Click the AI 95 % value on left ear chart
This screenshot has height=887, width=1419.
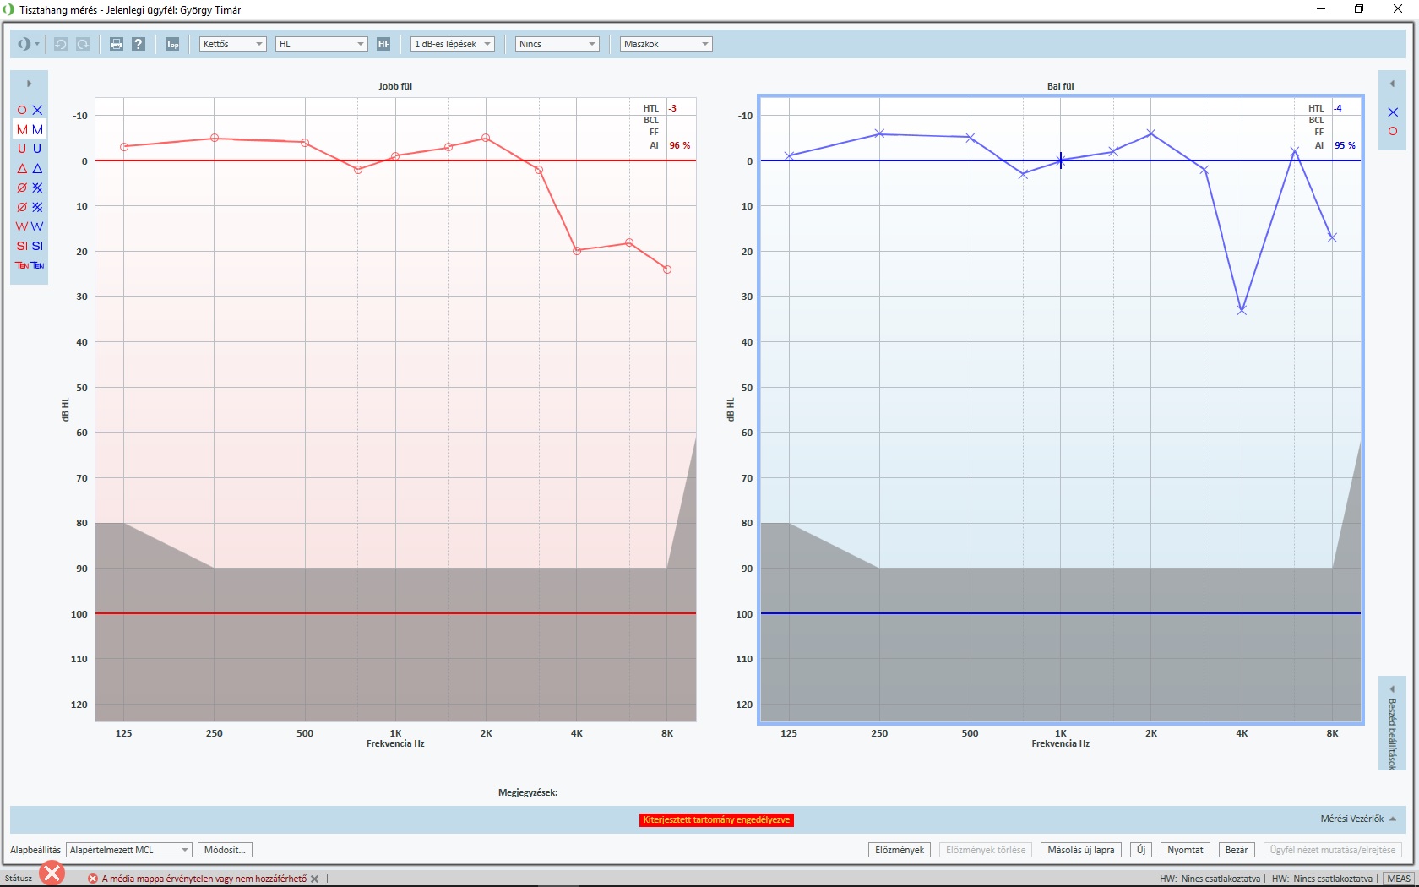tap(1345, 145)
